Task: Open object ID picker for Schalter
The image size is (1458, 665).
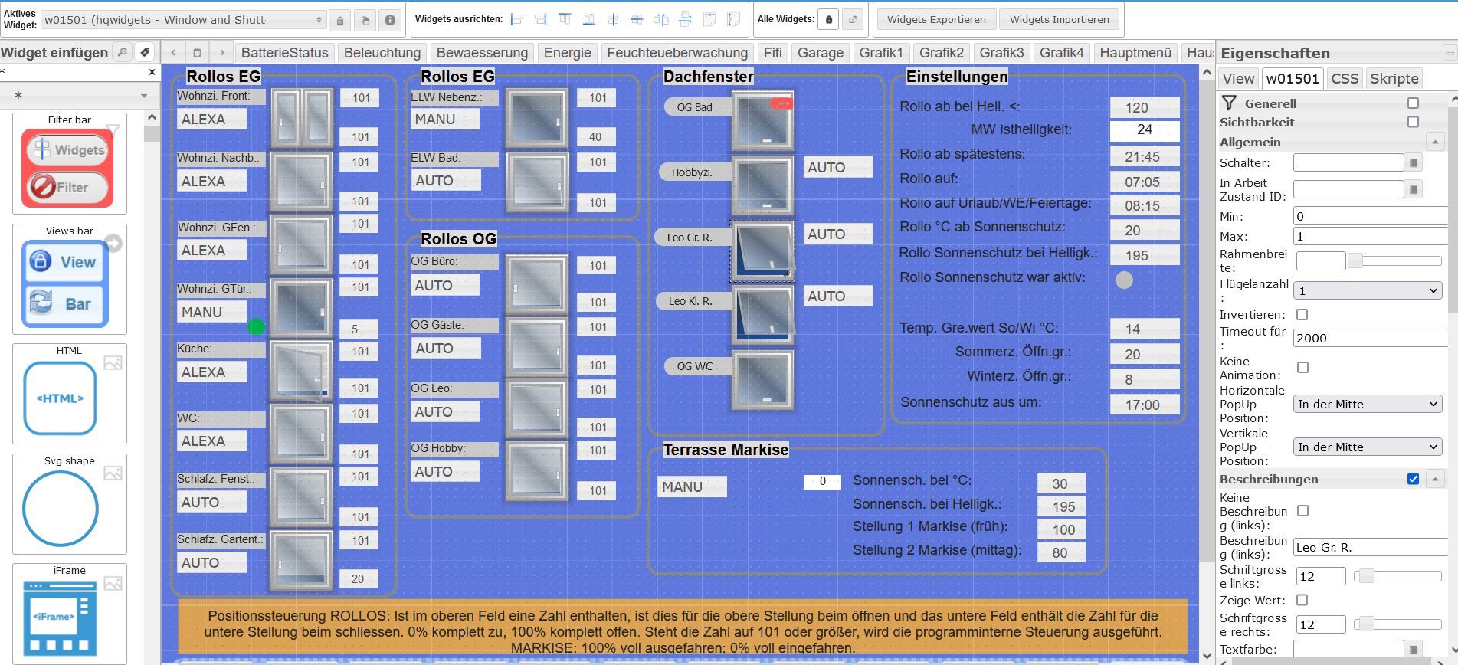Action: (x=1414, y=162)
